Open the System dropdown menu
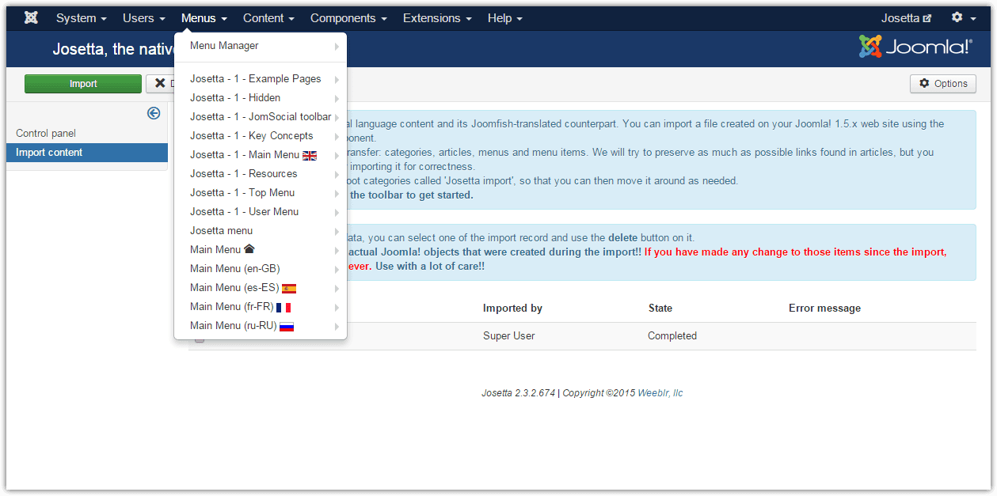Screen dimensions: 997x496 tap(82, 18)
